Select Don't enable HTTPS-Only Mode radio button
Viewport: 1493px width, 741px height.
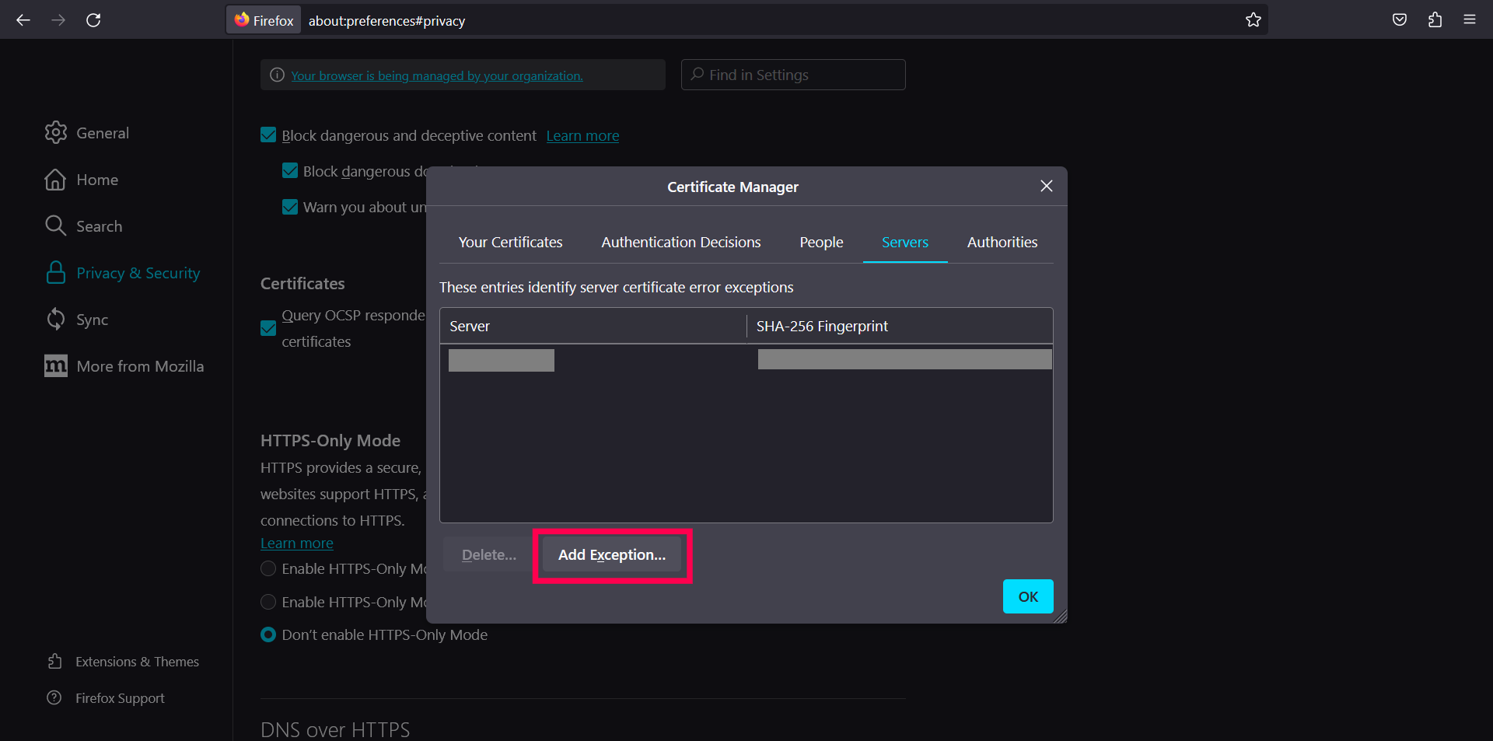pyautogui.click(x=268, y=635)
